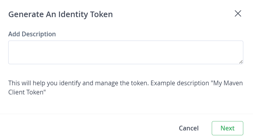Proceed to the next step with Next

(227, 128)
